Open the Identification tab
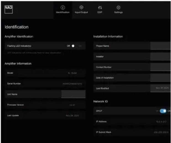 pos(63,10)
